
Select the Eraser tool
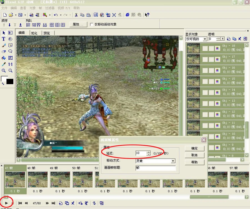click(4, 52)
